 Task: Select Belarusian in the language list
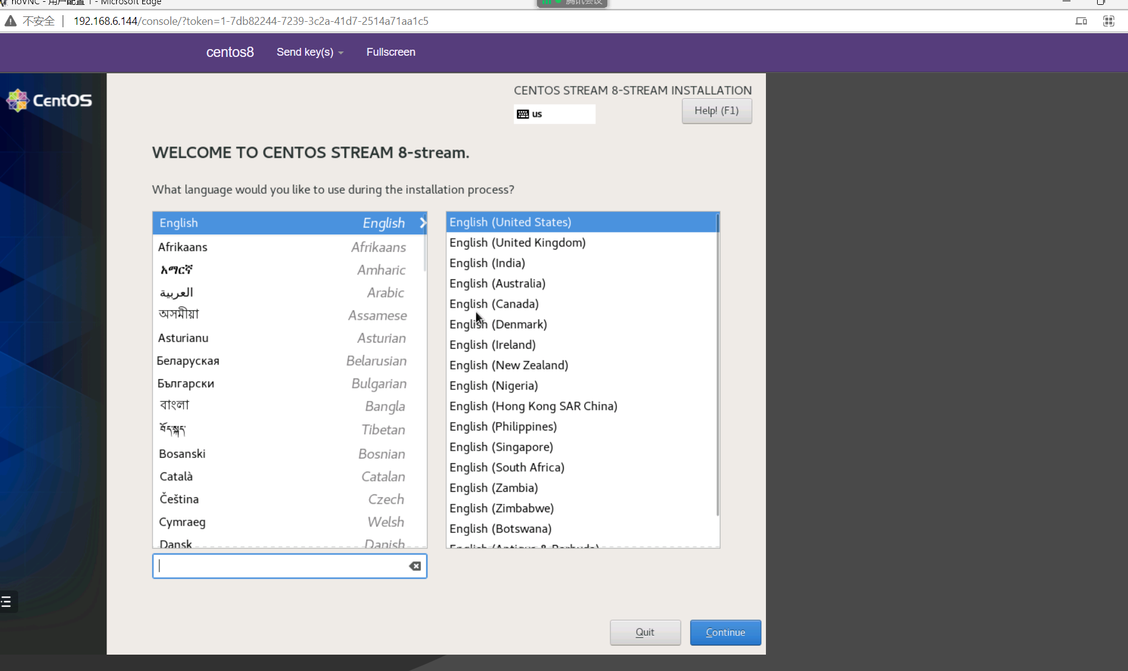[x=289, y=361]
